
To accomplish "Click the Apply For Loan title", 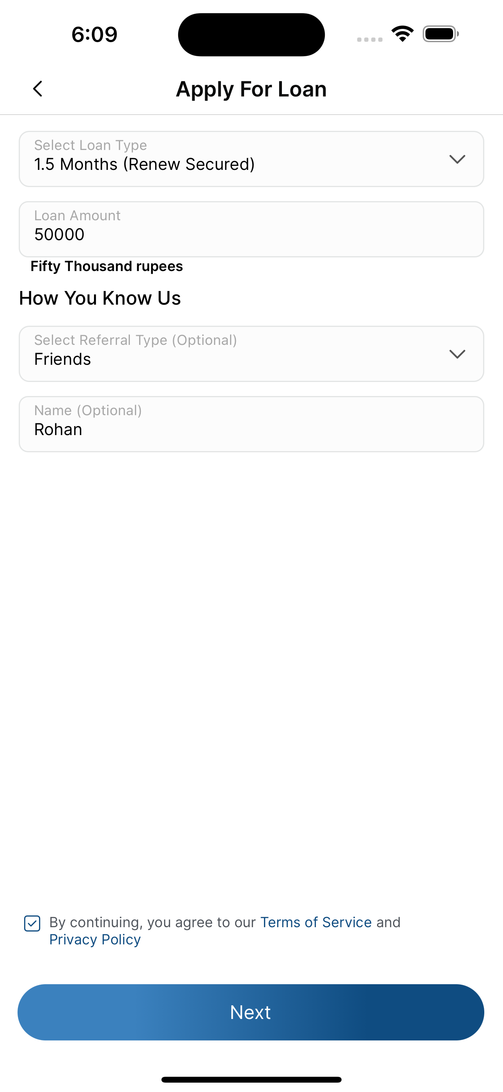I will click(251, 89).
